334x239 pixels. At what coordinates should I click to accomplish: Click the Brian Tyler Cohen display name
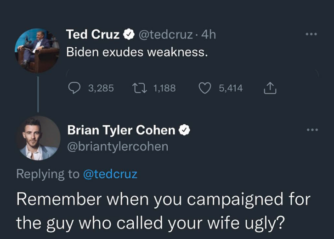(x=121, y=130)
